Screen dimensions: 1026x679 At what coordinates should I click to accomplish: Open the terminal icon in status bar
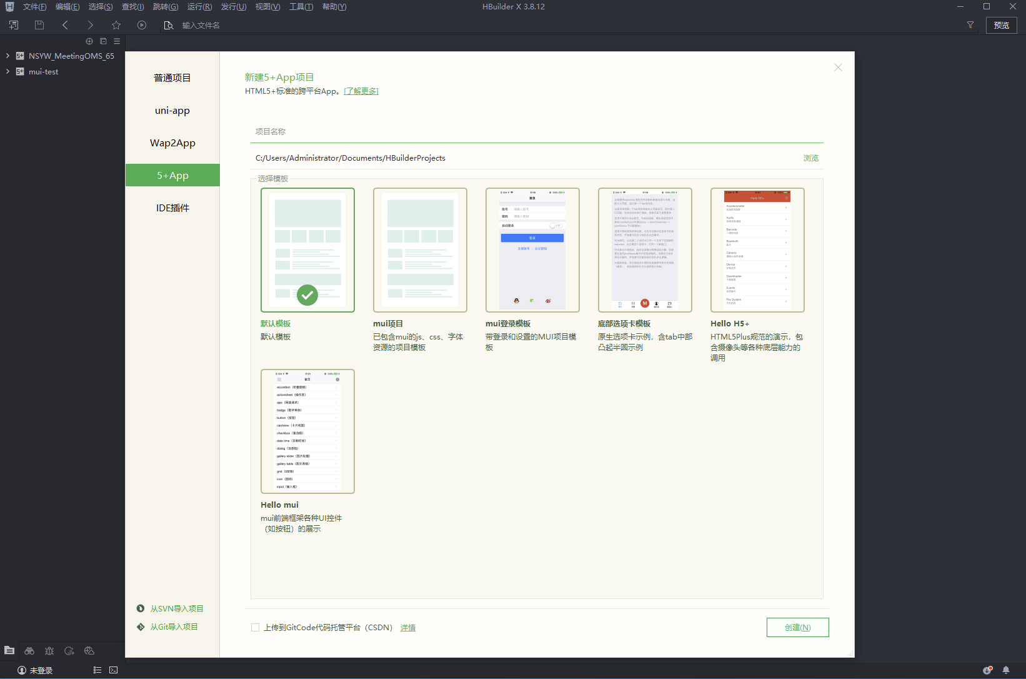[113, 670]
